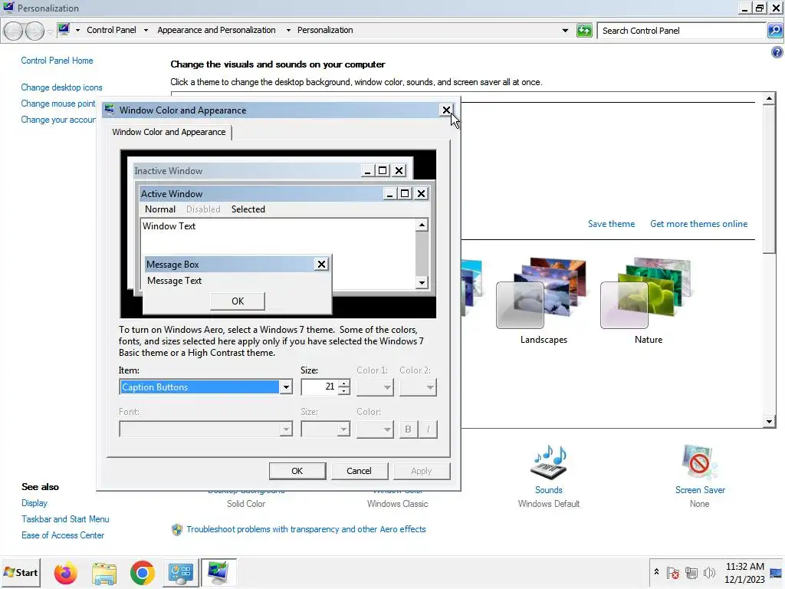Close the Window Color and Appearance dialog

[446, 110]
